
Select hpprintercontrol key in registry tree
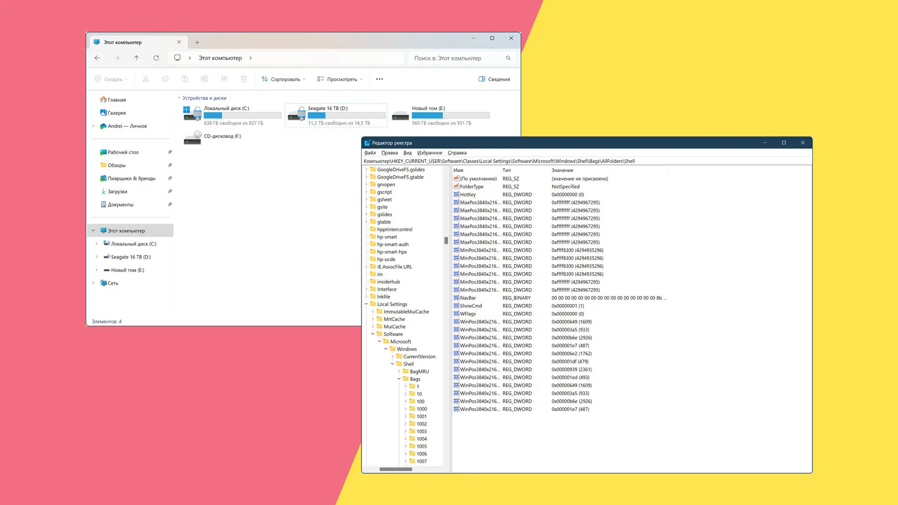[x=391, y=229]
